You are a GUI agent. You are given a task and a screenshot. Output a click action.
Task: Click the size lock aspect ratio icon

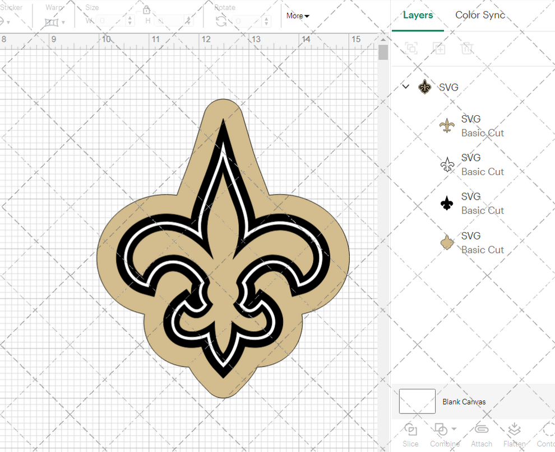click(x=146, y=10)
